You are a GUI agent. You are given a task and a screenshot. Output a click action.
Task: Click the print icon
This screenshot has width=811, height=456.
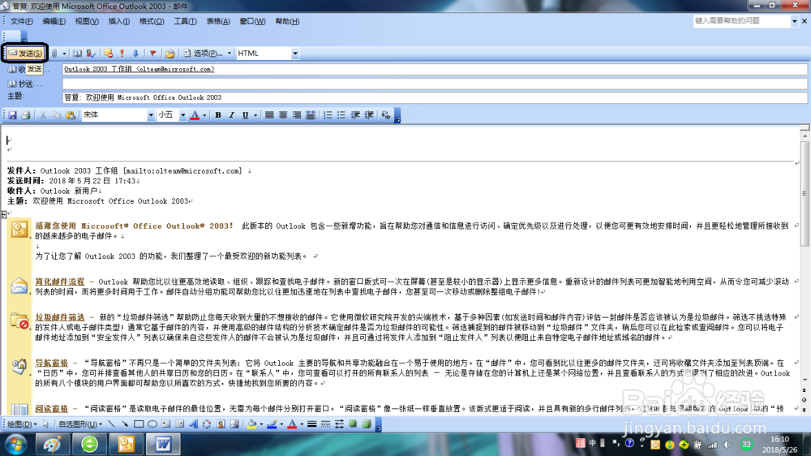click(26, 115)
